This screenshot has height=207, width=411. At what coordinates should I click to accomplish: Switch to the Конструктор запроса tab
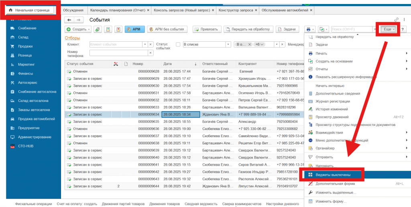click(236, 10)
